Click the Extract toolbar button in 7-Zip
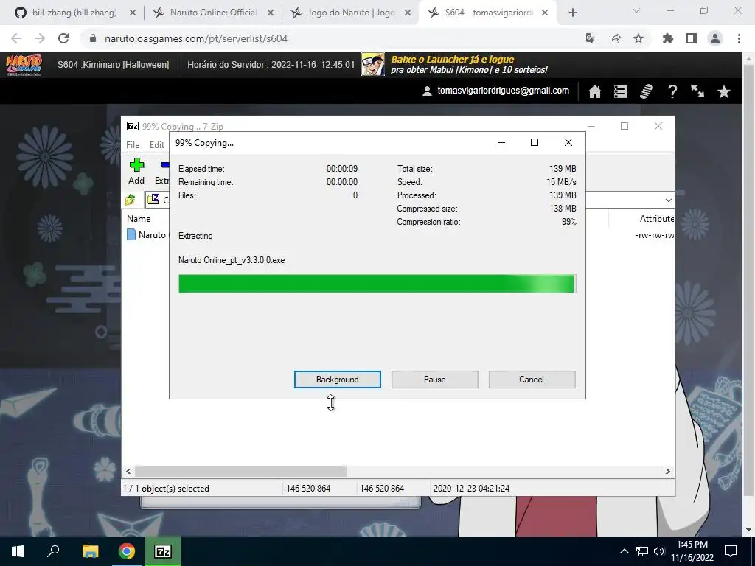 click(163, 171)
